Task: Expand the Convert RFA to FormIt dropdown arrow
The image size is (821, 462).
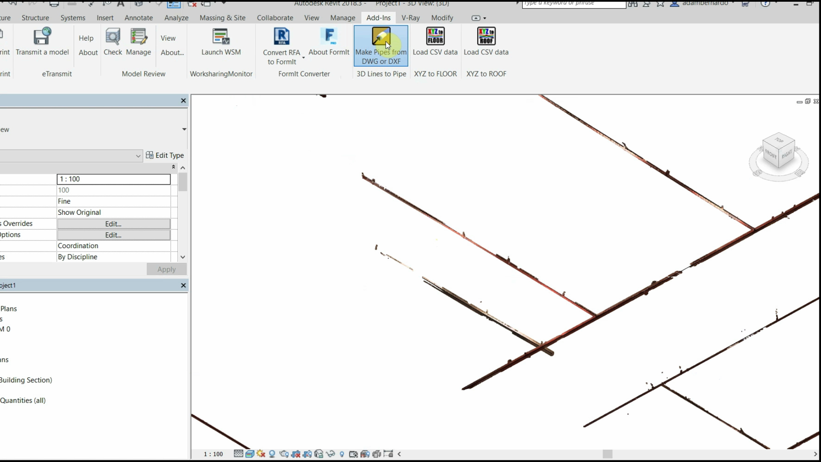Action: [304, 57]
